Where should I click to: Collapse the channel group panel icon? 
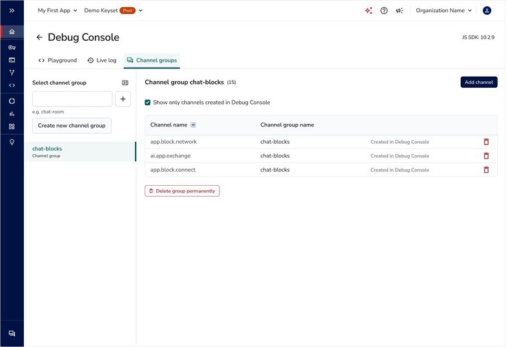pos(125,83)
